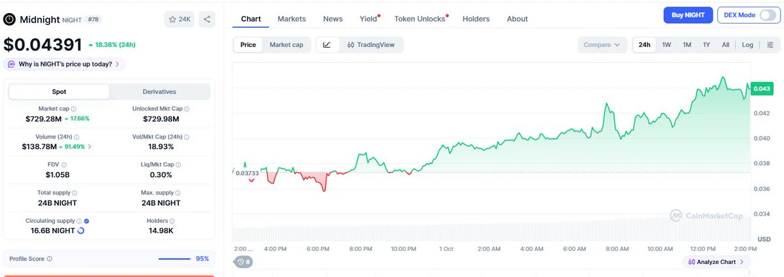This screenshot has width=784, height=277.
Task: Select the 1W time range
Action: 666,45
